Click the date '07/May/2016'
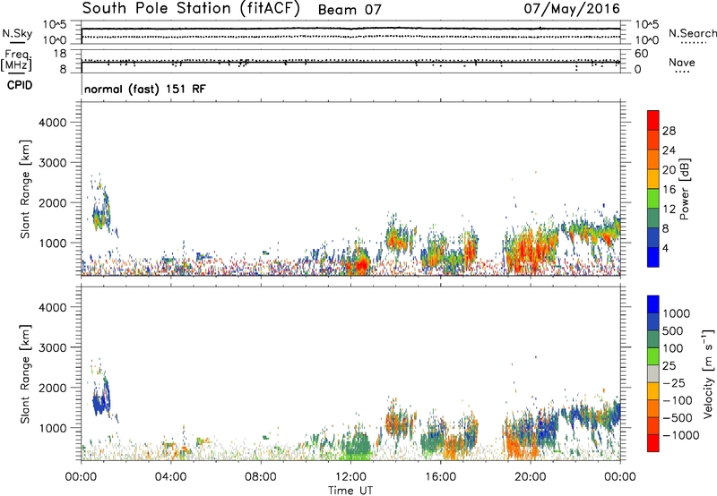717x496 pixels. coord(572,9)
